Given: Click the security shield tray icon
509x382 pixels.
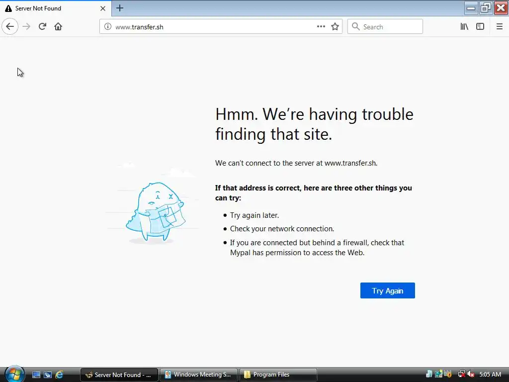Looking at the screenshot, I should 448,374.
